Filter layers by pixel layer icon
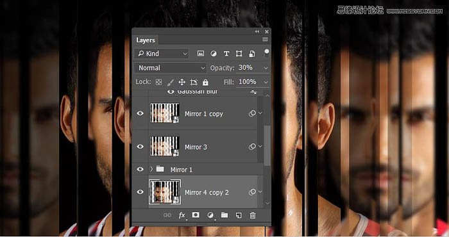This screenshot has width=449, height=237. click(201, 53)
